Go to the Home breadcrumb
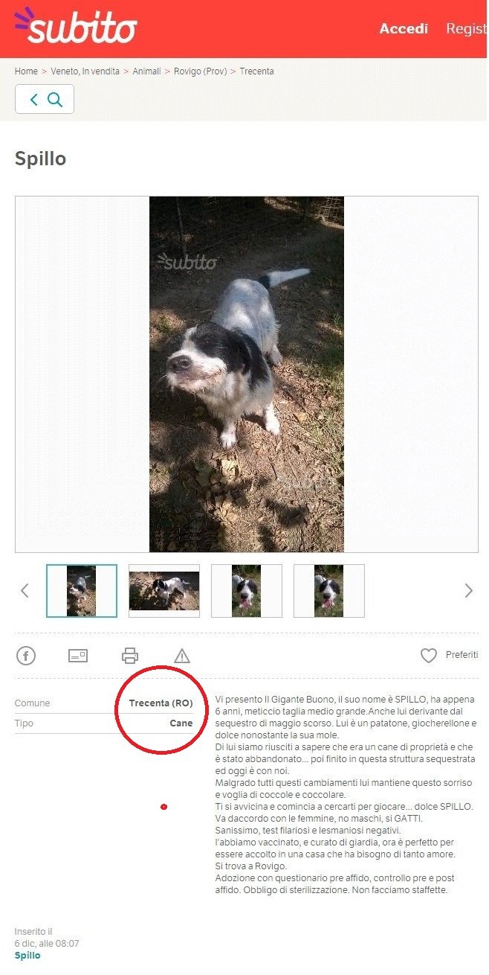Viewport: 489px width, 975px height. coord(26,71)
